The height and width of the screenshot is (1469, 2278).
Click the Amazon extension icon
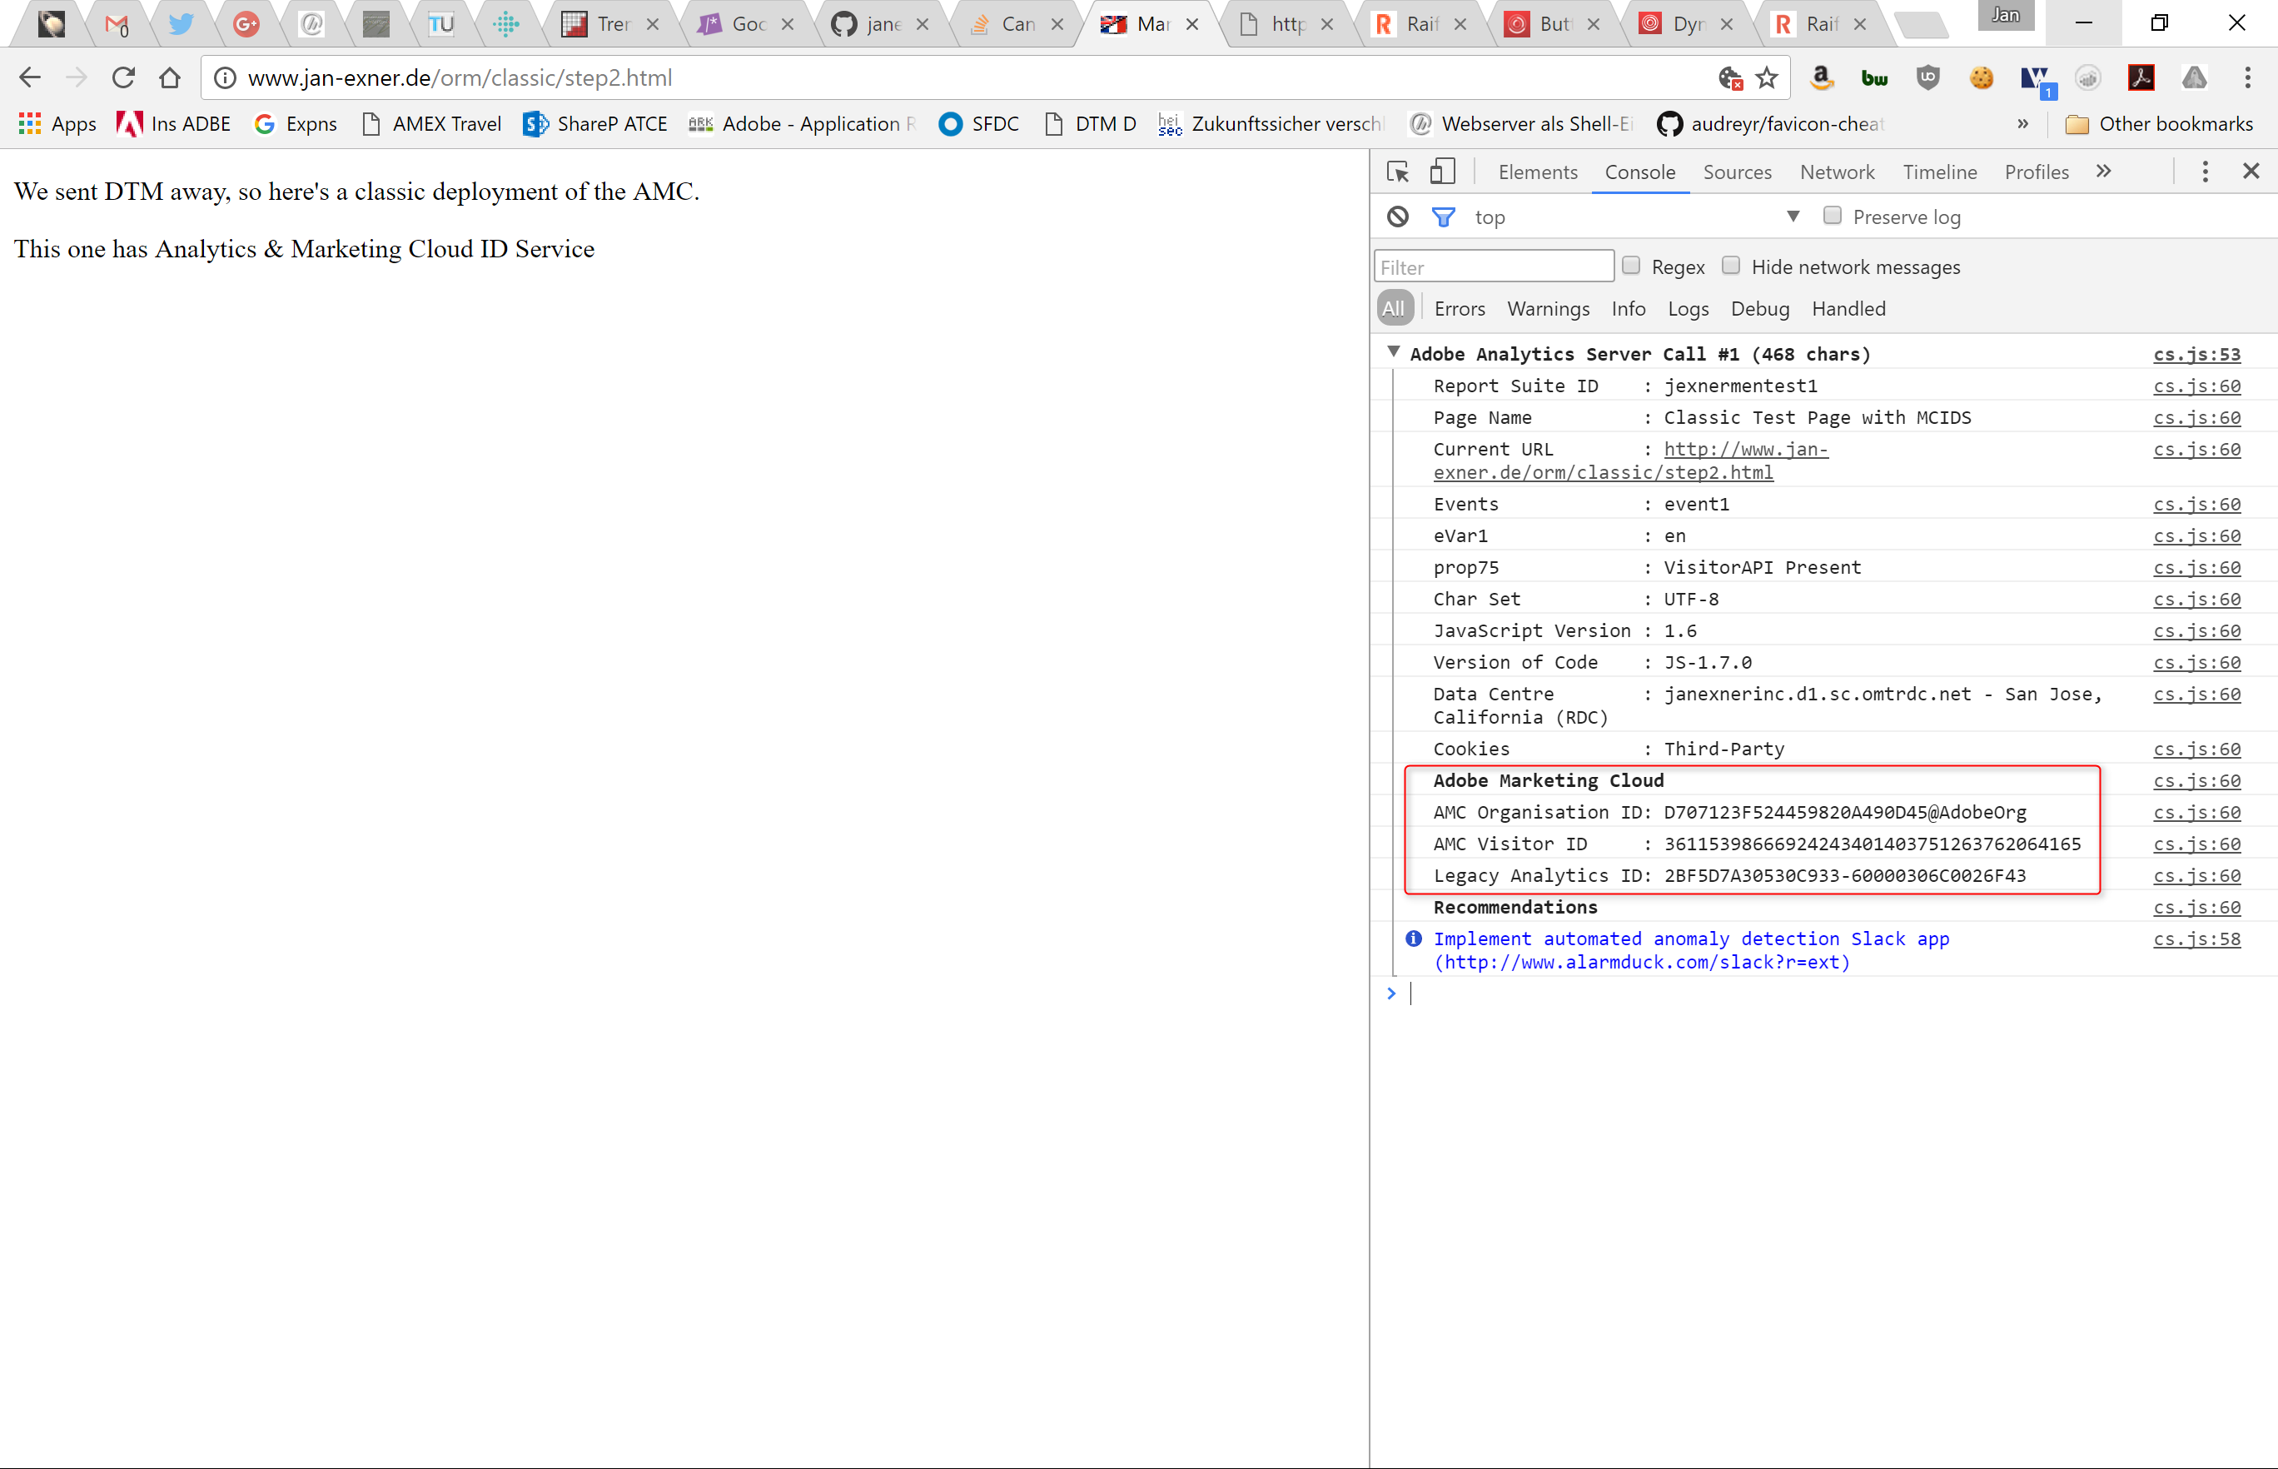tap(1821, 77)
